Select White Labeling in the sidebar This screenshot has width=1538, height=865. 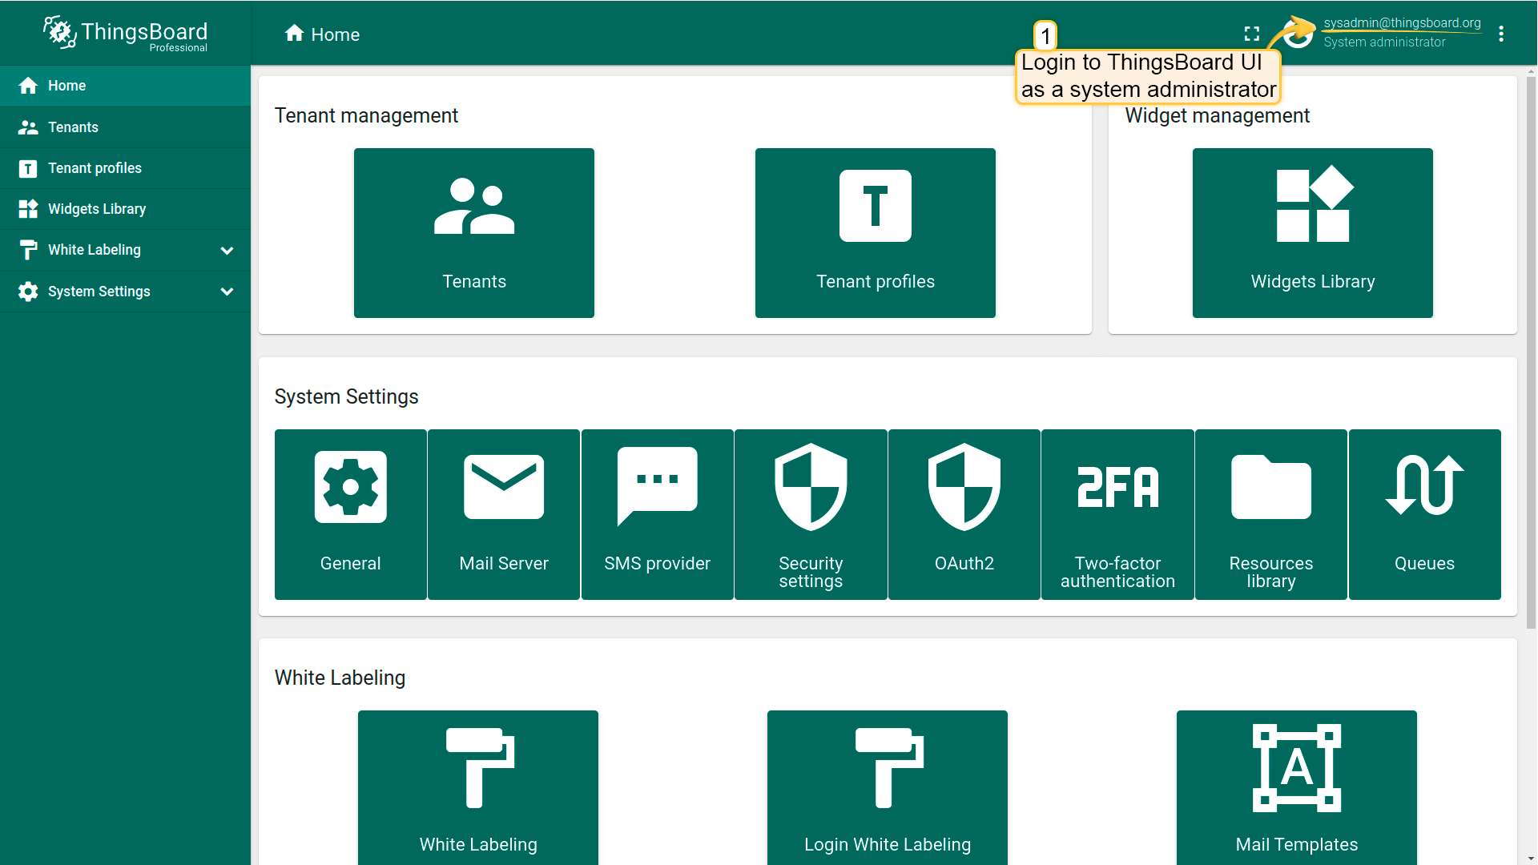pyautogui.click(x=126, y=250)
